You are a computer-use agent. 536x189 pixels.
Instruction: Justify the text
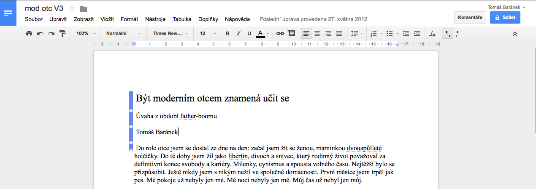[x=339, y=34]
